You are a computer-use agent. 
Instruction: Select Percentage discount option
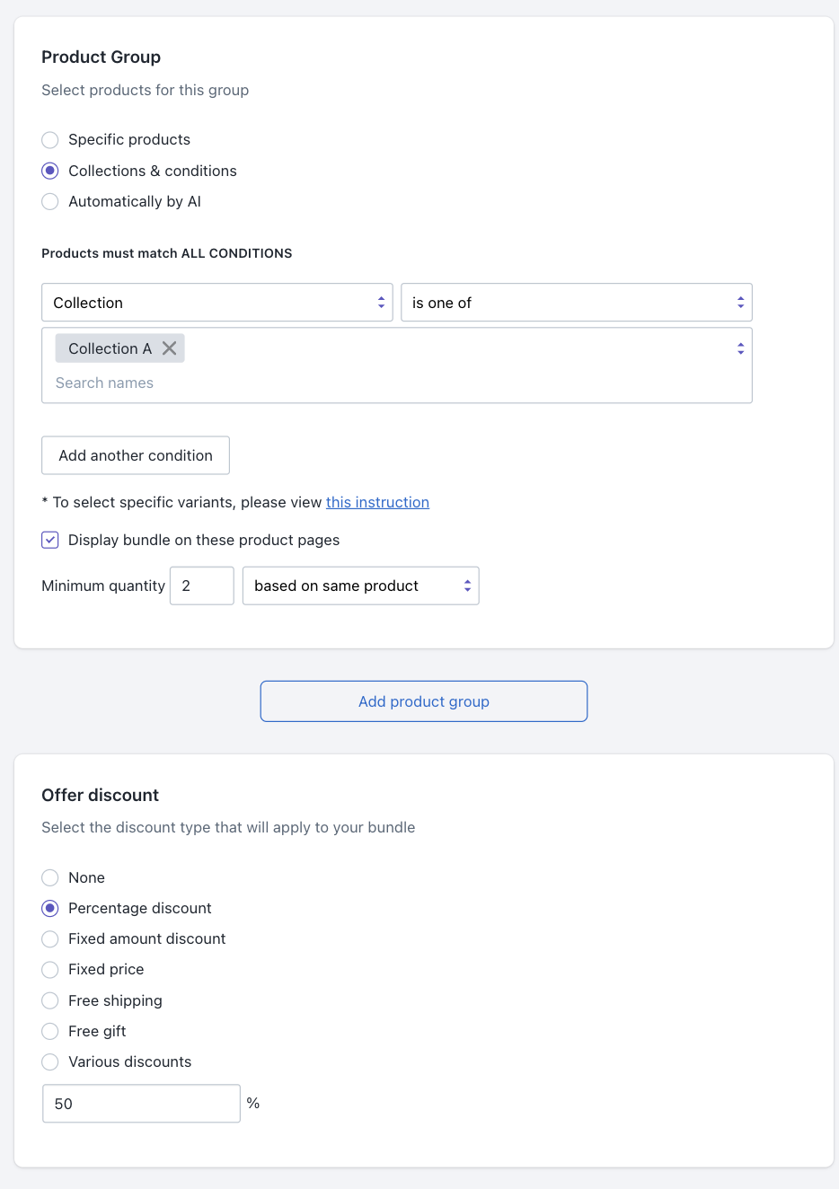pos(50,909)
